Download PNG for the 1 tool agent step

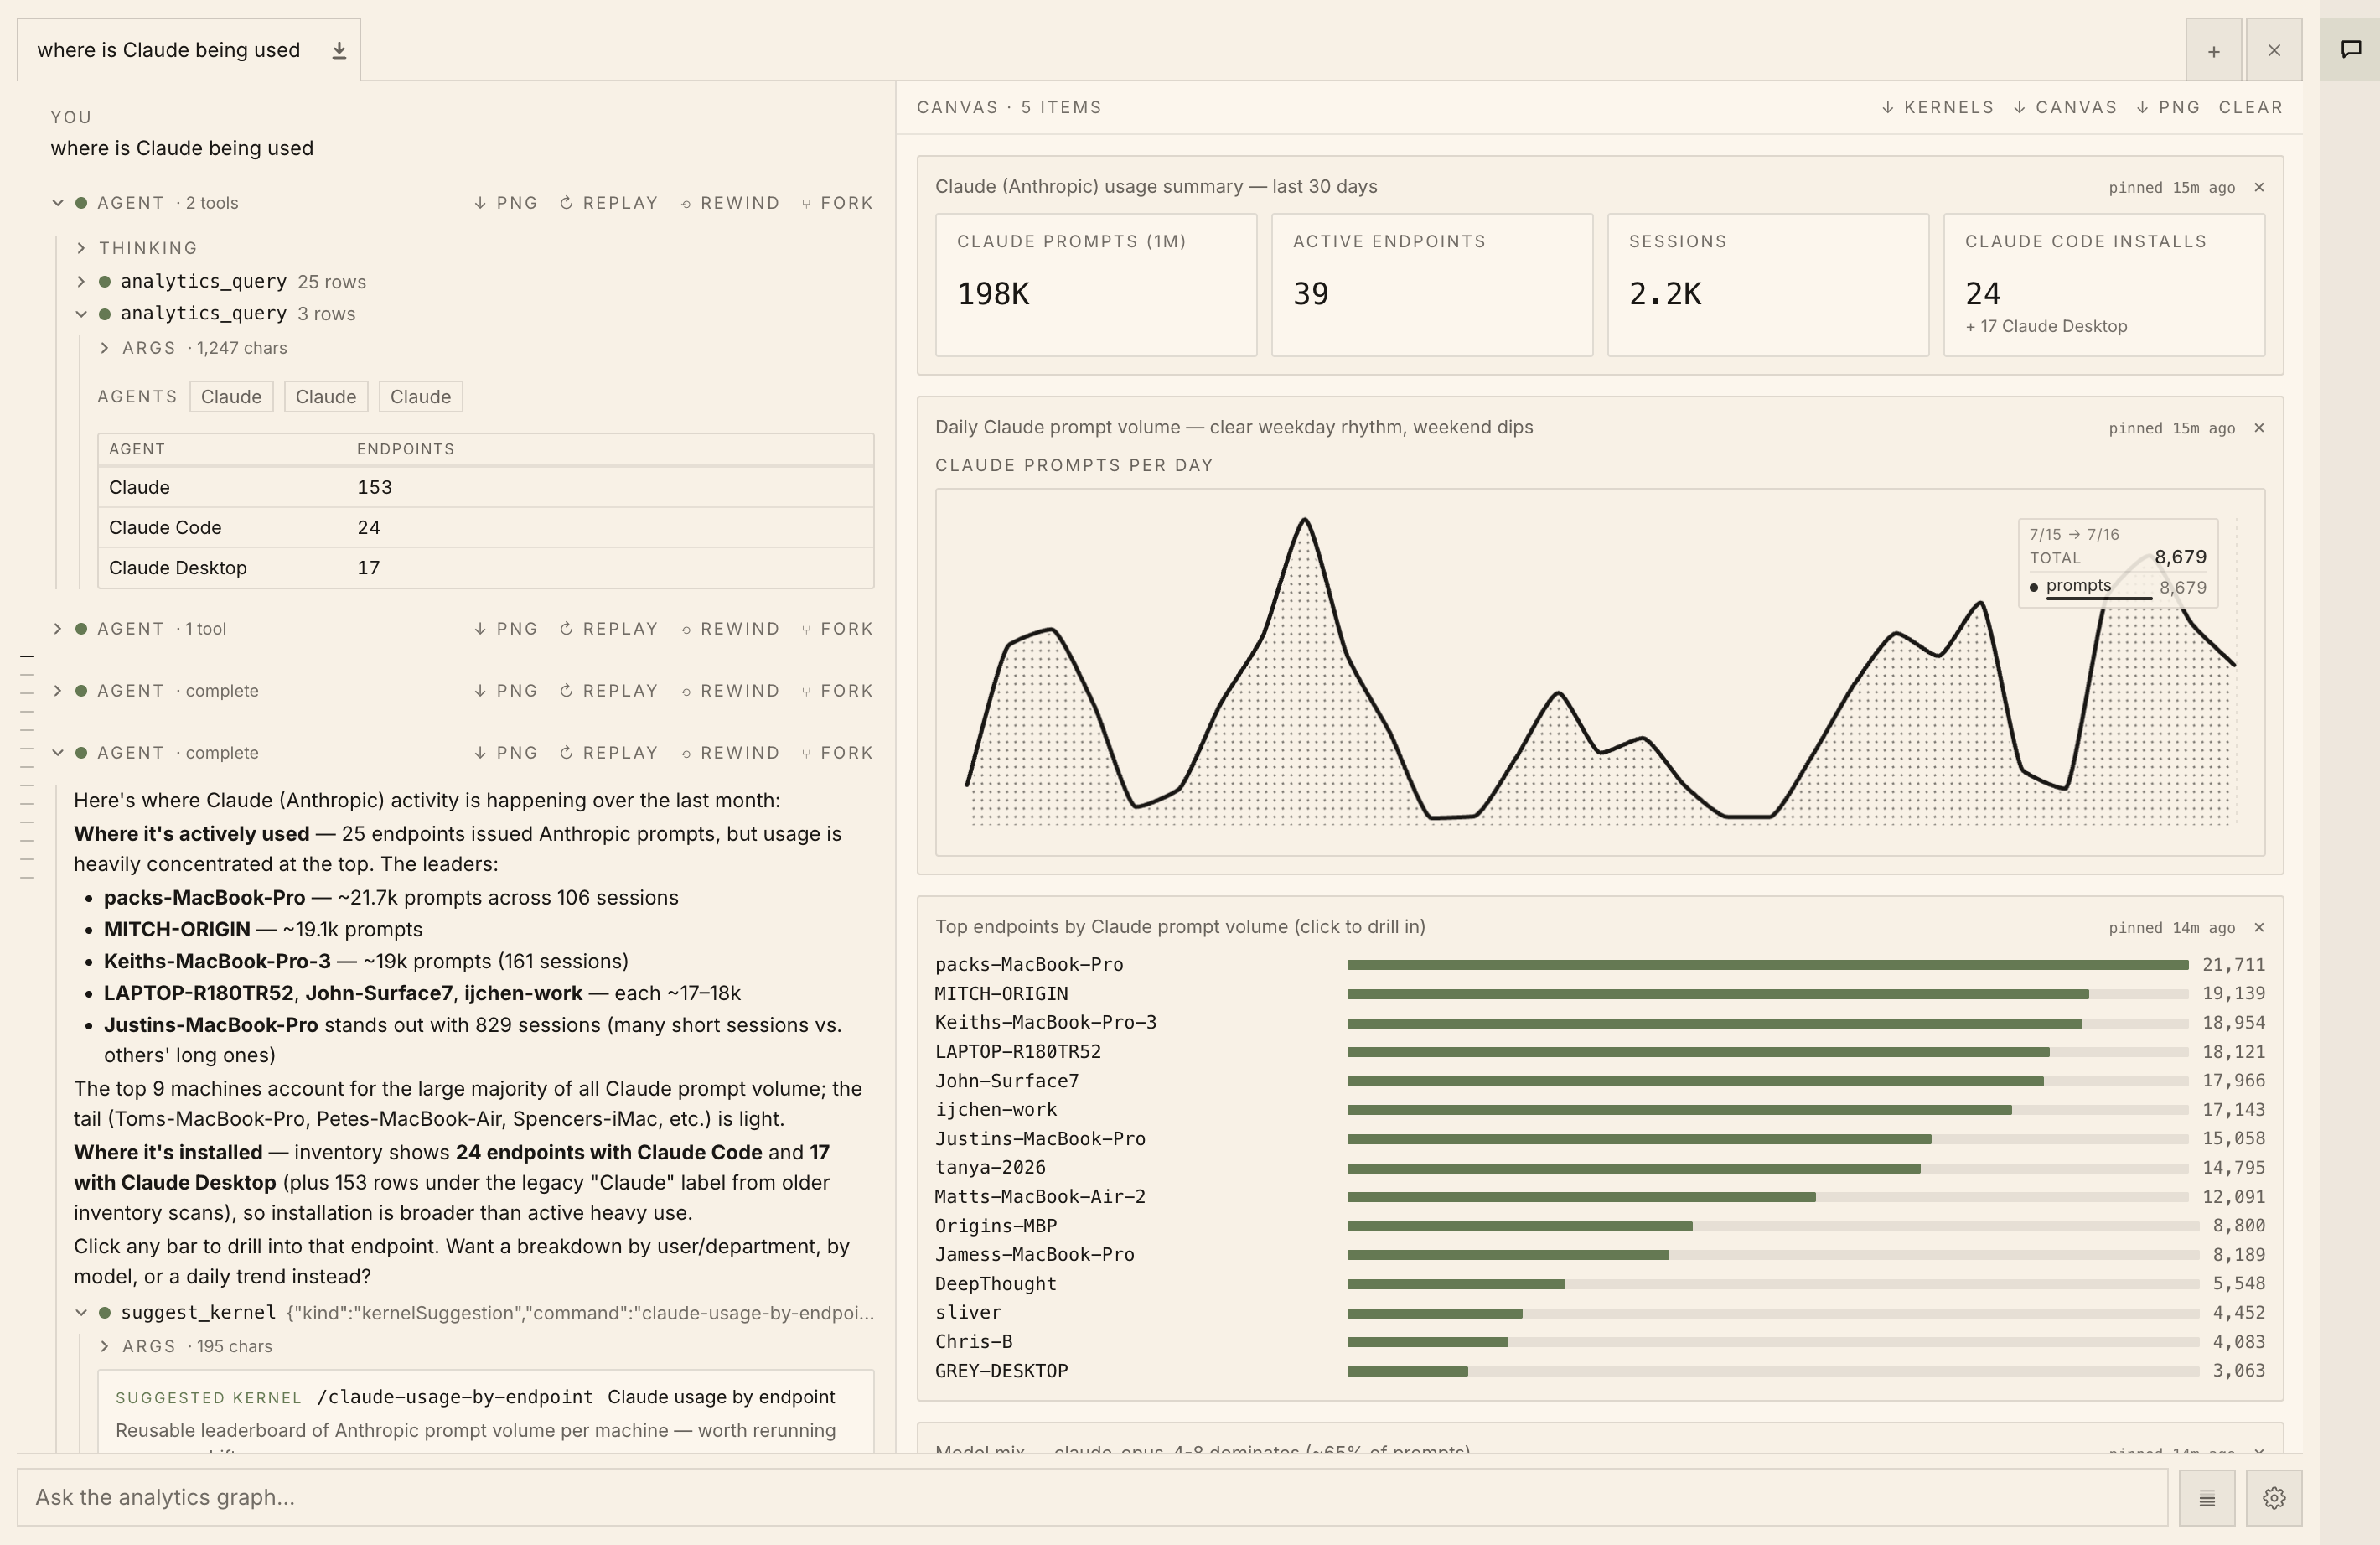(x=506, y=629)
